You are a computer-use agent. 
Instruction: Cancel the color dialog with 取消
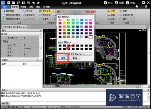pos(75,58)
